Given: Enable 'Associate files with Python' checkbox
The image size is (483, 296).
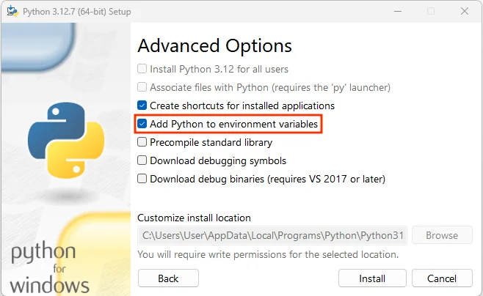Looking at the screenshot, I should click(142, 87).
